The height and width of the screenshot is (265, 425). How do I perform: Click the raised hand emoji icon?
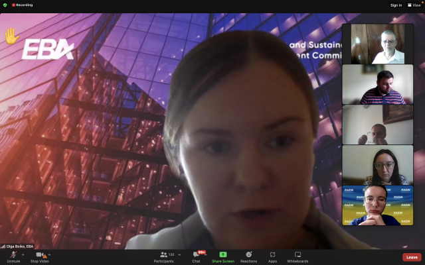tap(12, 36)
